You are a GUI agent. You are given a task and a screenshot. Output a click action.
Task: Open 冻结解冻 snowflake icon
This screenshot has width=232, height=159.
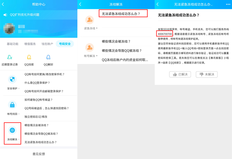[12, 130]
